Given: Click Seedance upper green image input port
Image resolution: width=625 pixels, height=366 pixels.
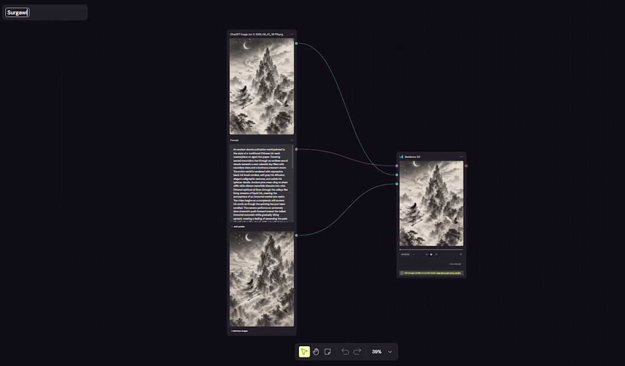Looking at the screenshot, I should 397,175.
